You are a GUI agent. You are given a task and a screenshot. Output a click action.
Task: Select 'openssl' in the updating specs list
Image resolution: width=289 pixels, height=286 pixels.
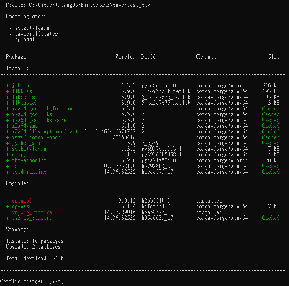(x=25, y=40)
